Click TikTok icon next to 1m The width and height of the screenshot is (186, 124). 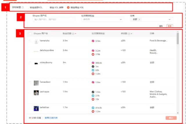(93, 66)
